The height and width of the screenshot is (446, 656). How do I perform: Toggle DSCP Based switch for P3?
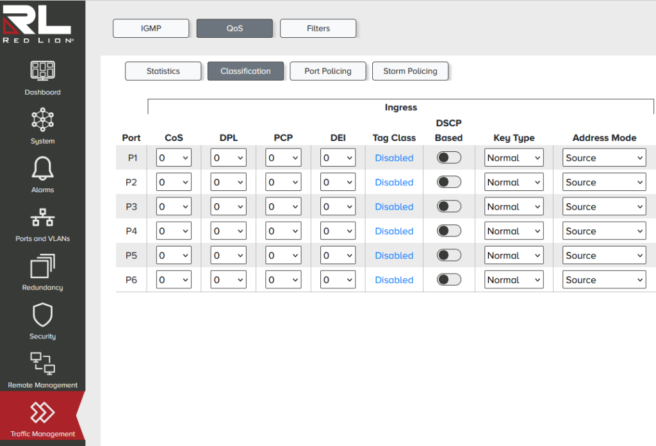click(448, 206)
